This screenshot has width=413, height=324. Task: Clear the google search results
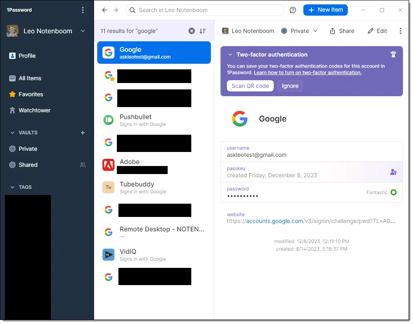pyautogui.click(x=192, y=31)
